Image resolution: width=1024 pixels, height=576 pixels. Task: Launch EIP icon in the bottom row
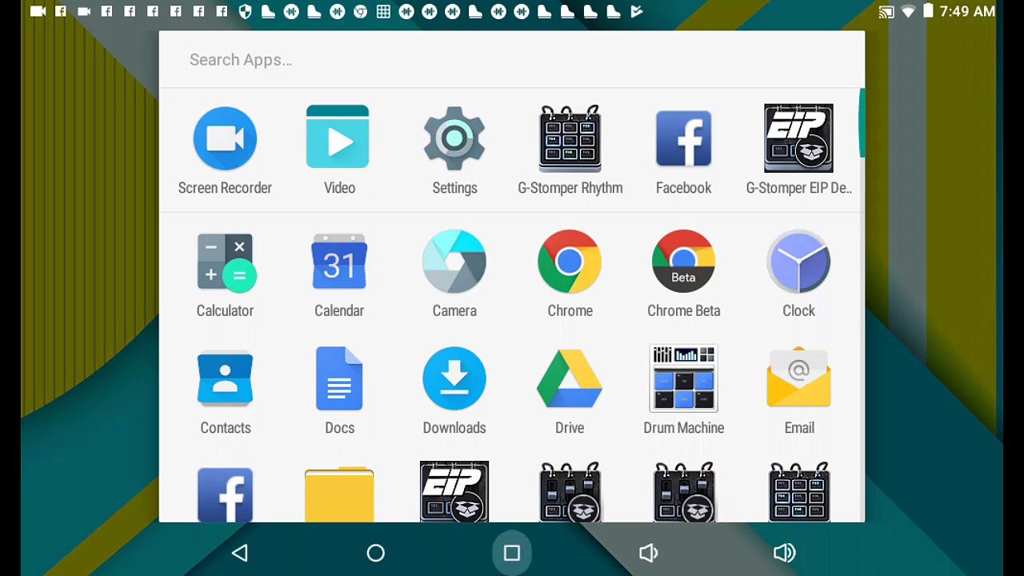454,491
